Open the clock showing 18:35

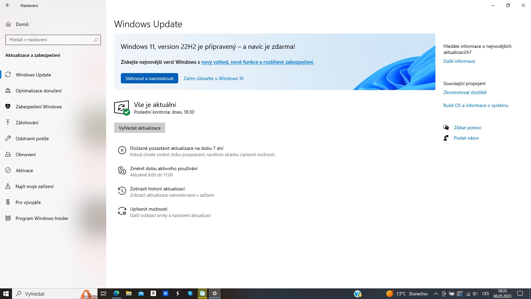(502, 294)
